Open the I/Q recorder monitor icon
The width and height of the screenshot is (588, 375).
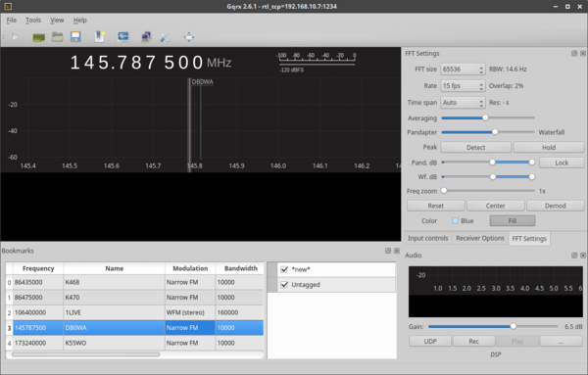(123, 36)
